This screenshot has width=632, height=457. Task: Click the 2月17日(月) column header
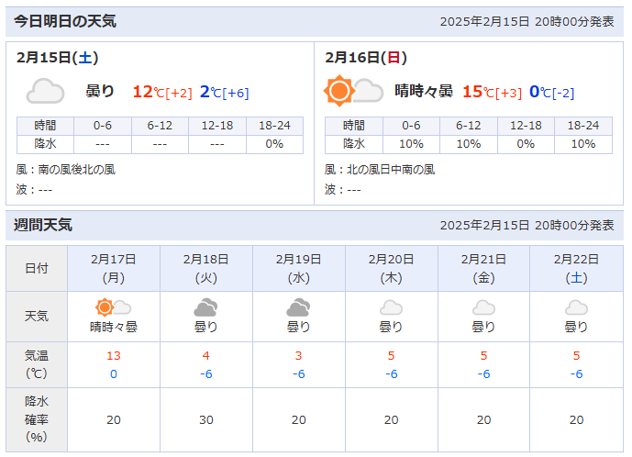pyautogui.click(x=114, y=268)
